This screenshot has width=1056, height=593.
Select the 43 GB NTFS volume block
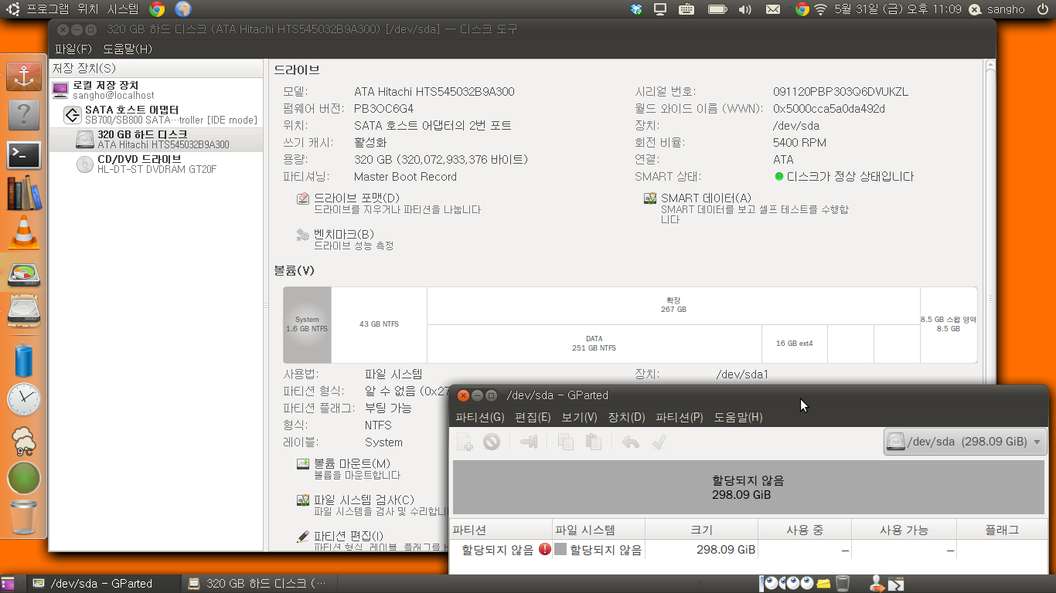pyautogui.click(x=379, y=324)
